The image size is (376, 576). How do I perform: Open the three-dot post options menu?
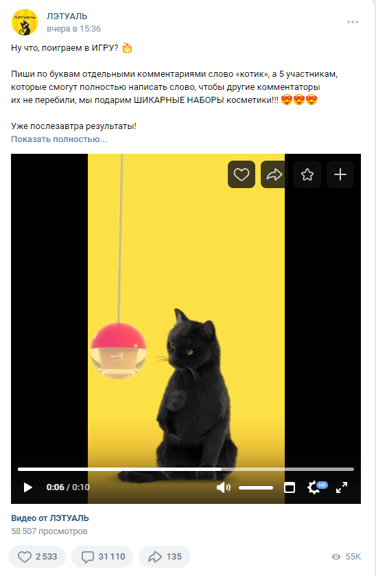(x=353, y=22)
